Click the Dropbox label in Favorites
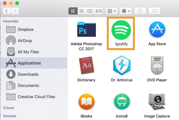The image size is (179, 120). (26, 29)
